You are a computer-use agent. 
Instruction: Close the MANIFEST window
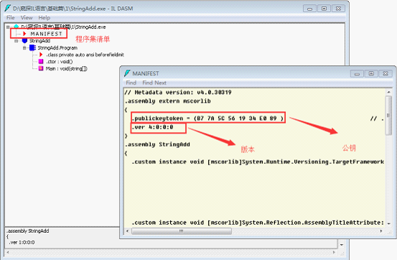[x=386, y=74]
